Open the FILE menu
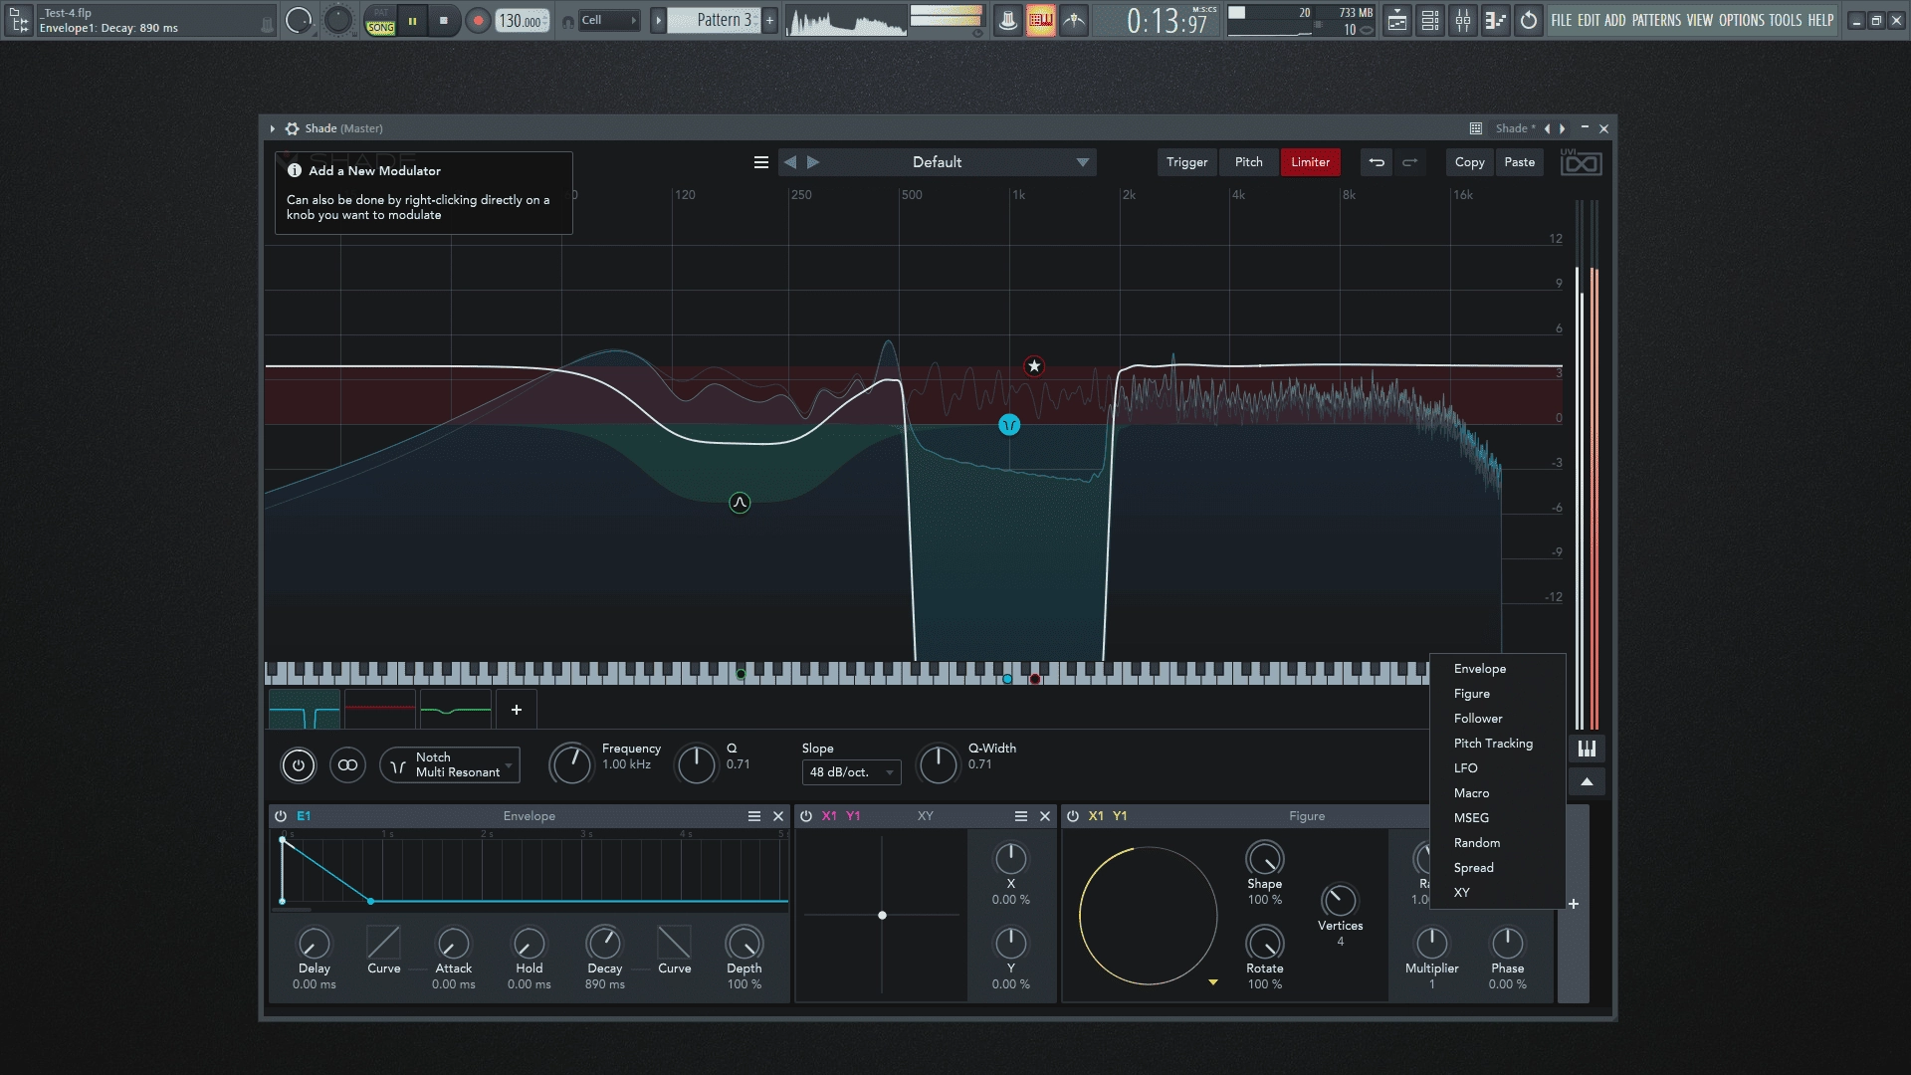 pyautogui.click(x=1562, y=20)
